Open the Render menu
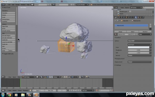The image size is (155, 97). [18, 5]
